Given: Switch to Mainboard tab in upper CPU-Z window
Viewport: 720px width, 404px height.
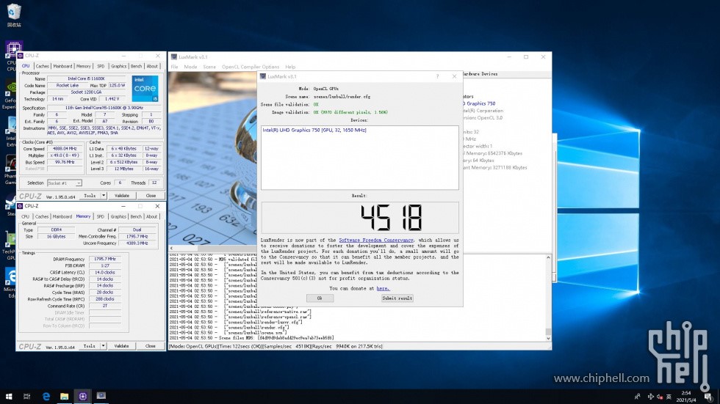Looking at the screenshot, I should (62, 66).
